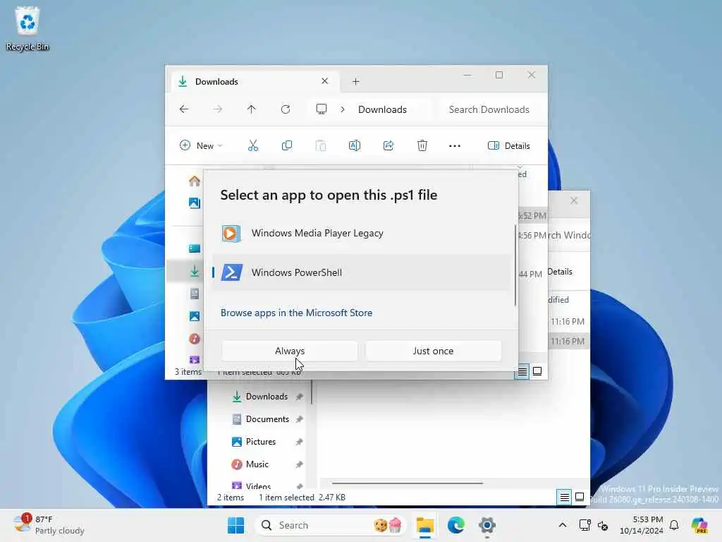Image resolution: width=722 pixels, height=542 pixels.
Task: Choose Windows Media Player Legacy
Action: 362,233
